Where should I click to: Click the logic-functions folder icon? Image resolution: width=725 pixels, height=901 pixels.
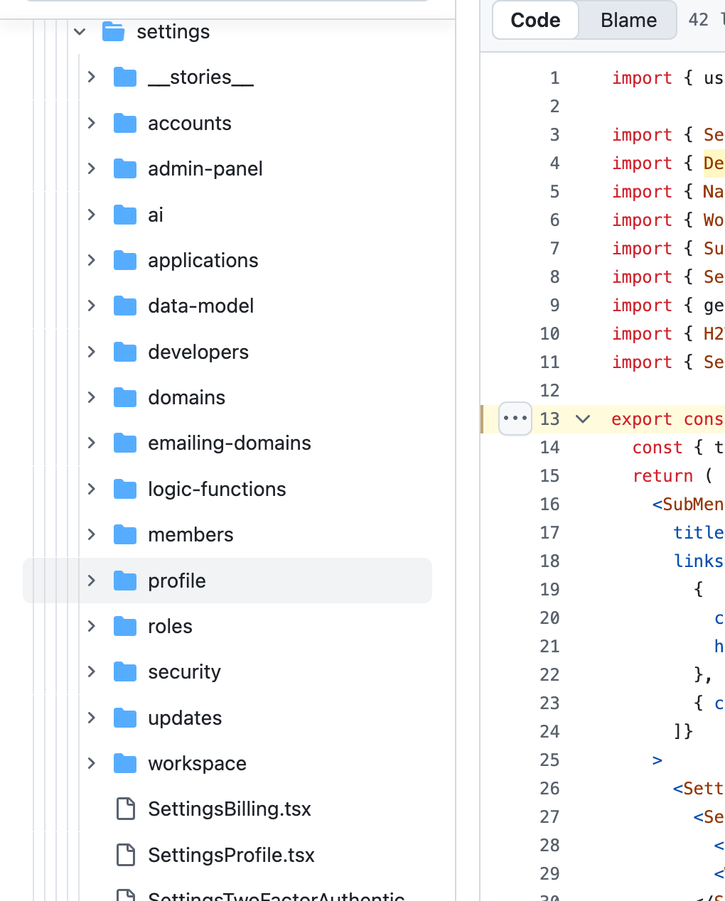point(125,489)
